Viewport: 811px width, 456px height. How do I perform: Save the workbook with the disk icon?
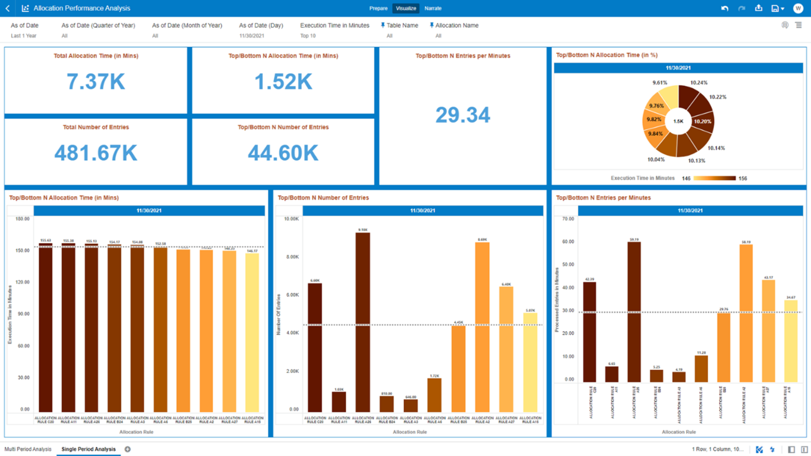pos(775,9)
